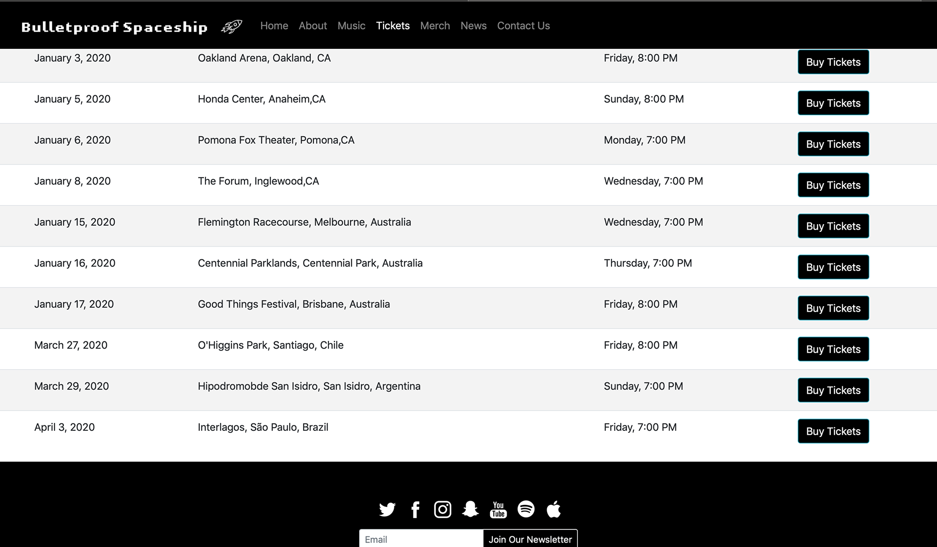Click the Bulletproof Spaceship site title
This screenshot has height=547, width=937.
point(114,27)
